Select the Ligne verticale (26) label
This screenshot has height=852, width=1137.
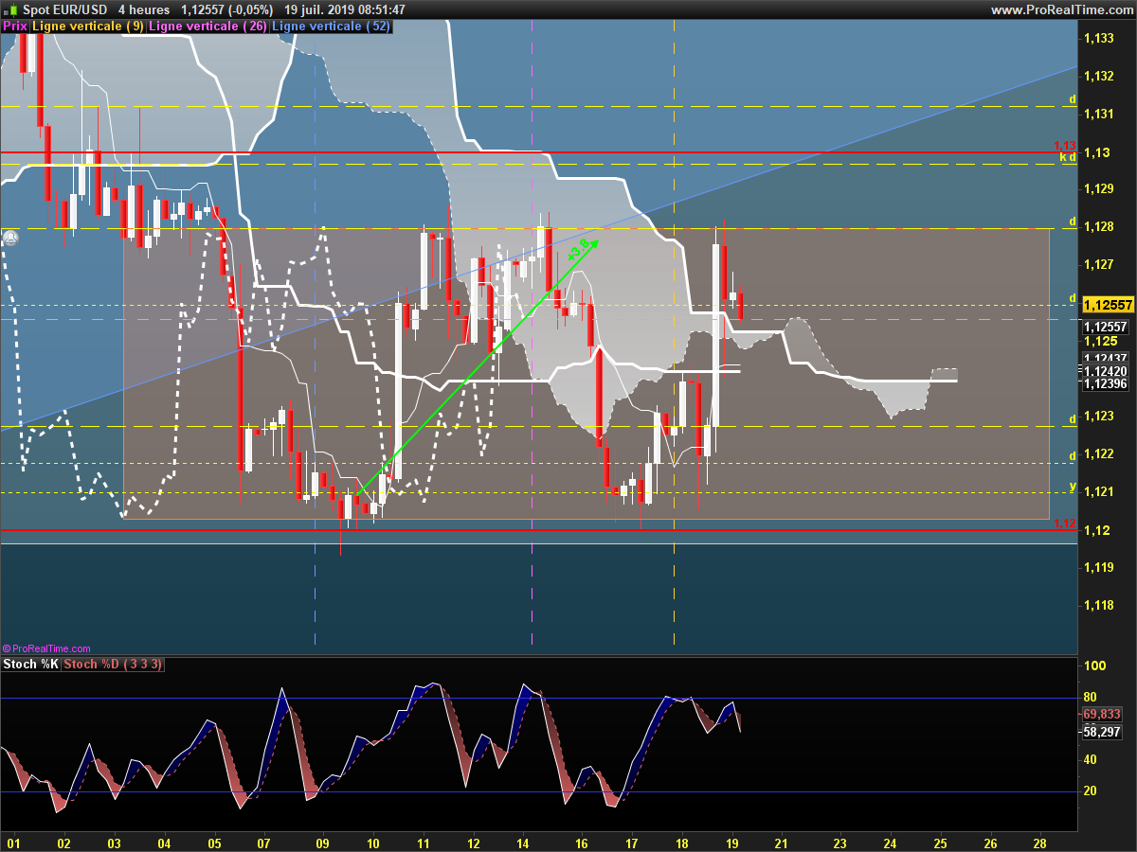point(208,27)
